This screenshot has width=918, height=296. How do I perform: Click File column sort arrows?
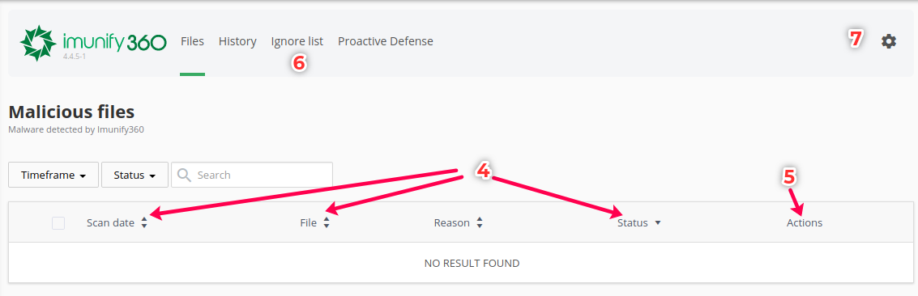pos(327,223)
